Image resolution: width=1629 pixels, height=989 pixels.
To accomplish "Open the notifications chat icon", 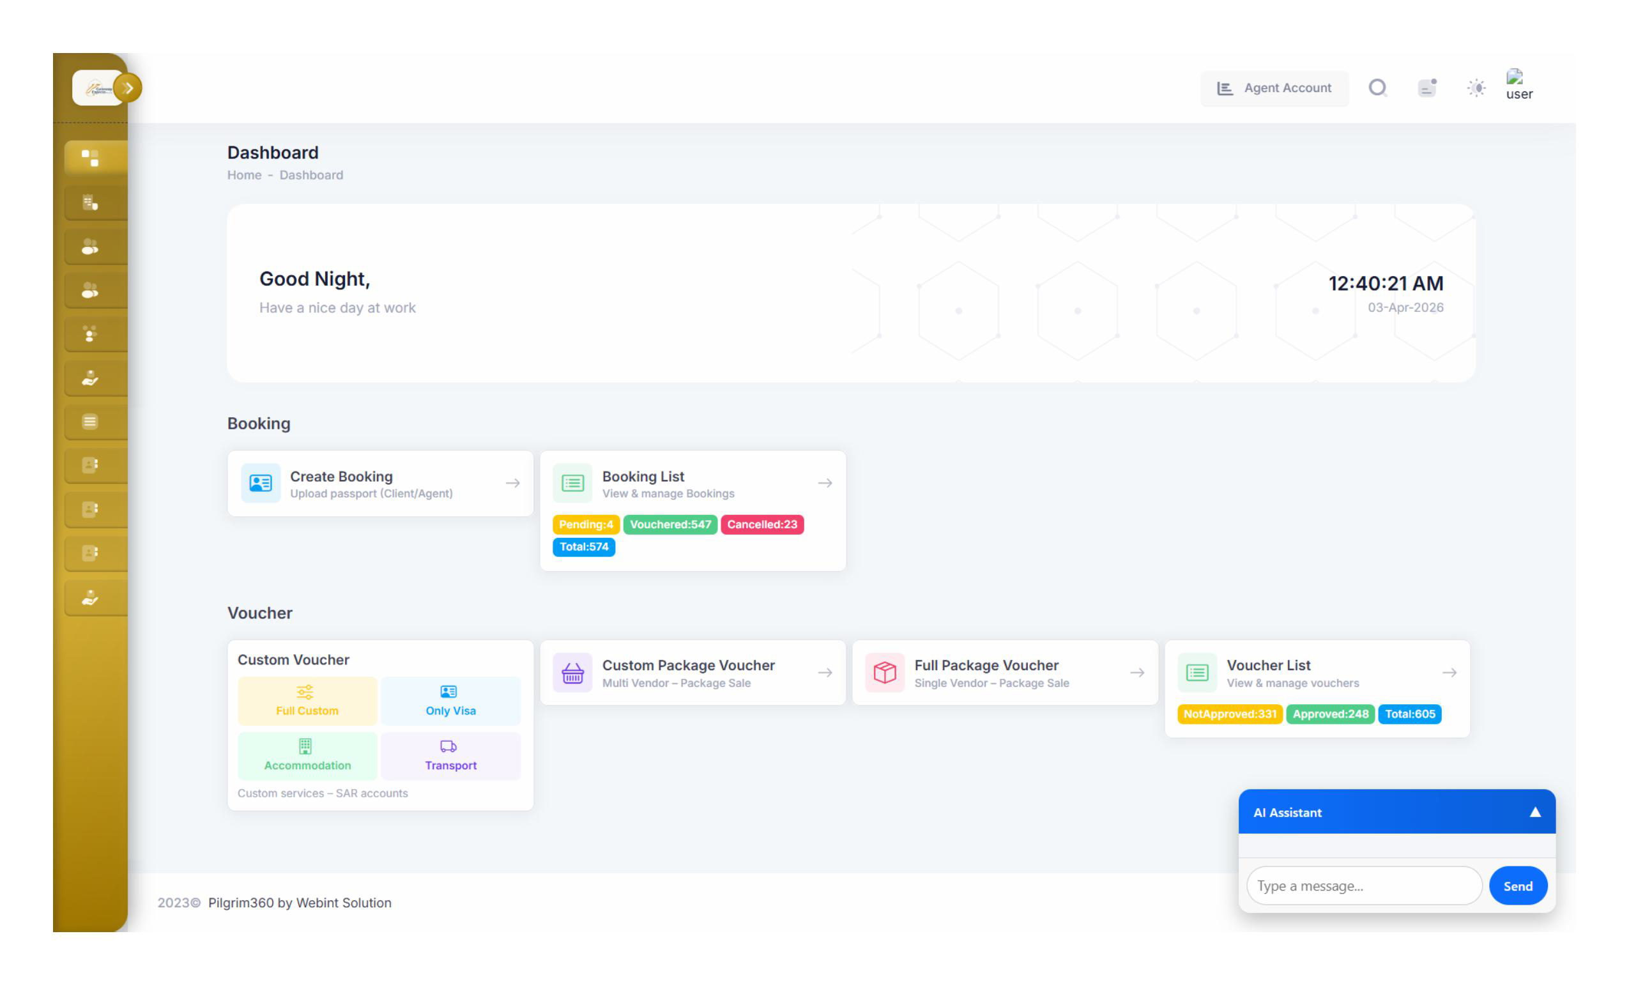I will pos(1426,88).
